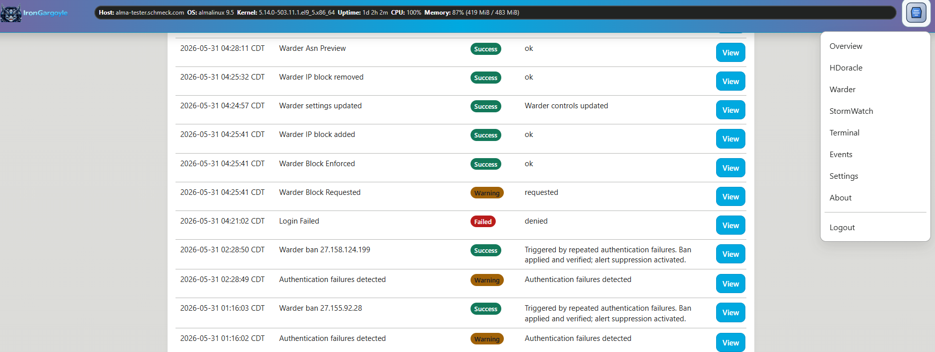Viewport: 935px width, 352px height.
Task: View the Warder Asn Preview event
Action: [x=730, y=52]
